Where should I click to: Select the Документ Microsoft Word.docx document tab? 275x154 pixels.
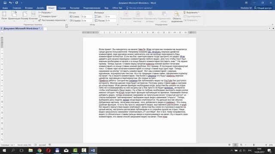(x=21, y=29)
